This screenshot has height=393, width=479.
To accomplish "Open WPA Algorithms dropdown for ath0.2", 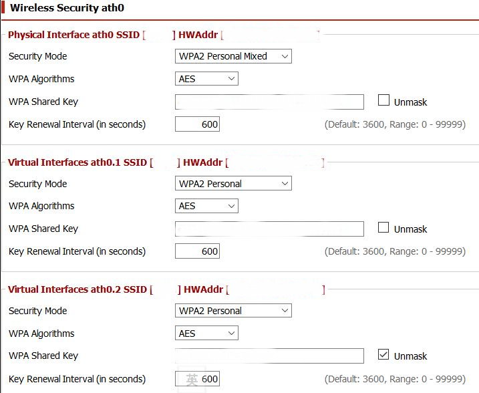I will point(206,333).
